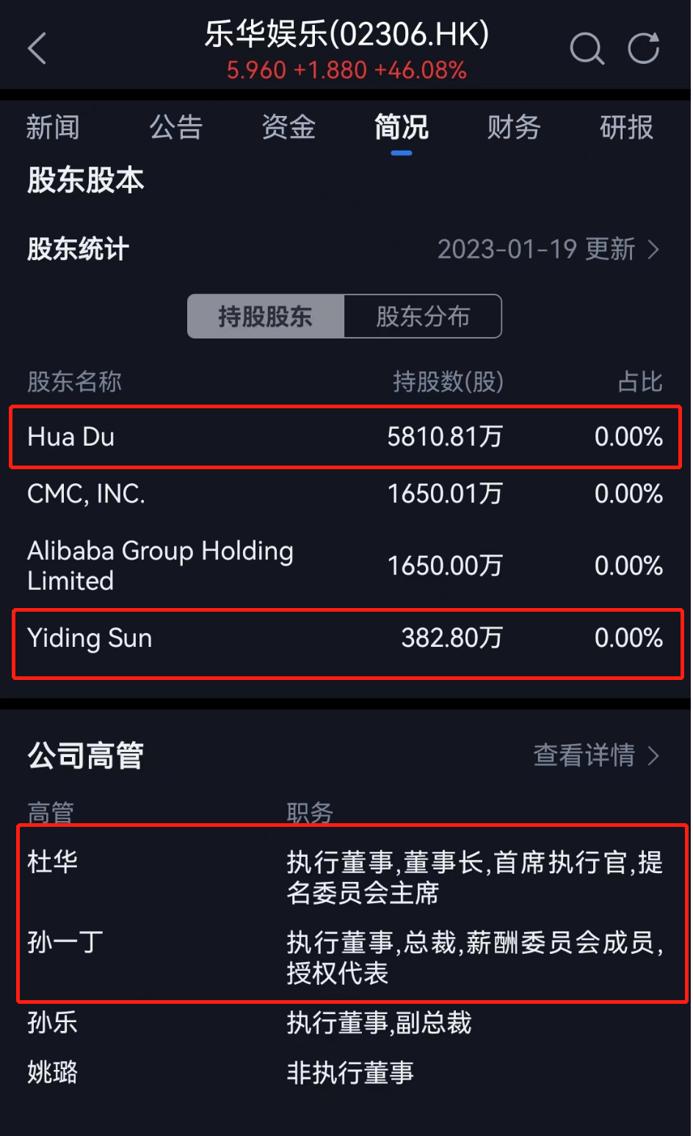Tap executive 杜华 entry
This screenshot has width=693, height=1136.
pyautogui.click(x=53, y=862)
